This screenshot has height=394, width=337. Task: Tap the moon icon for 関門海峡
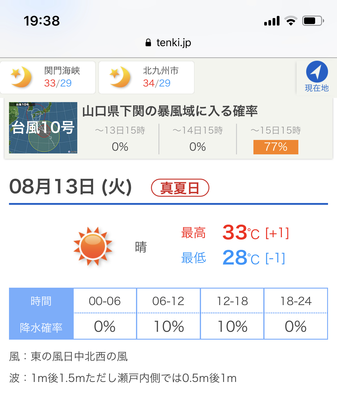[21, 77]
